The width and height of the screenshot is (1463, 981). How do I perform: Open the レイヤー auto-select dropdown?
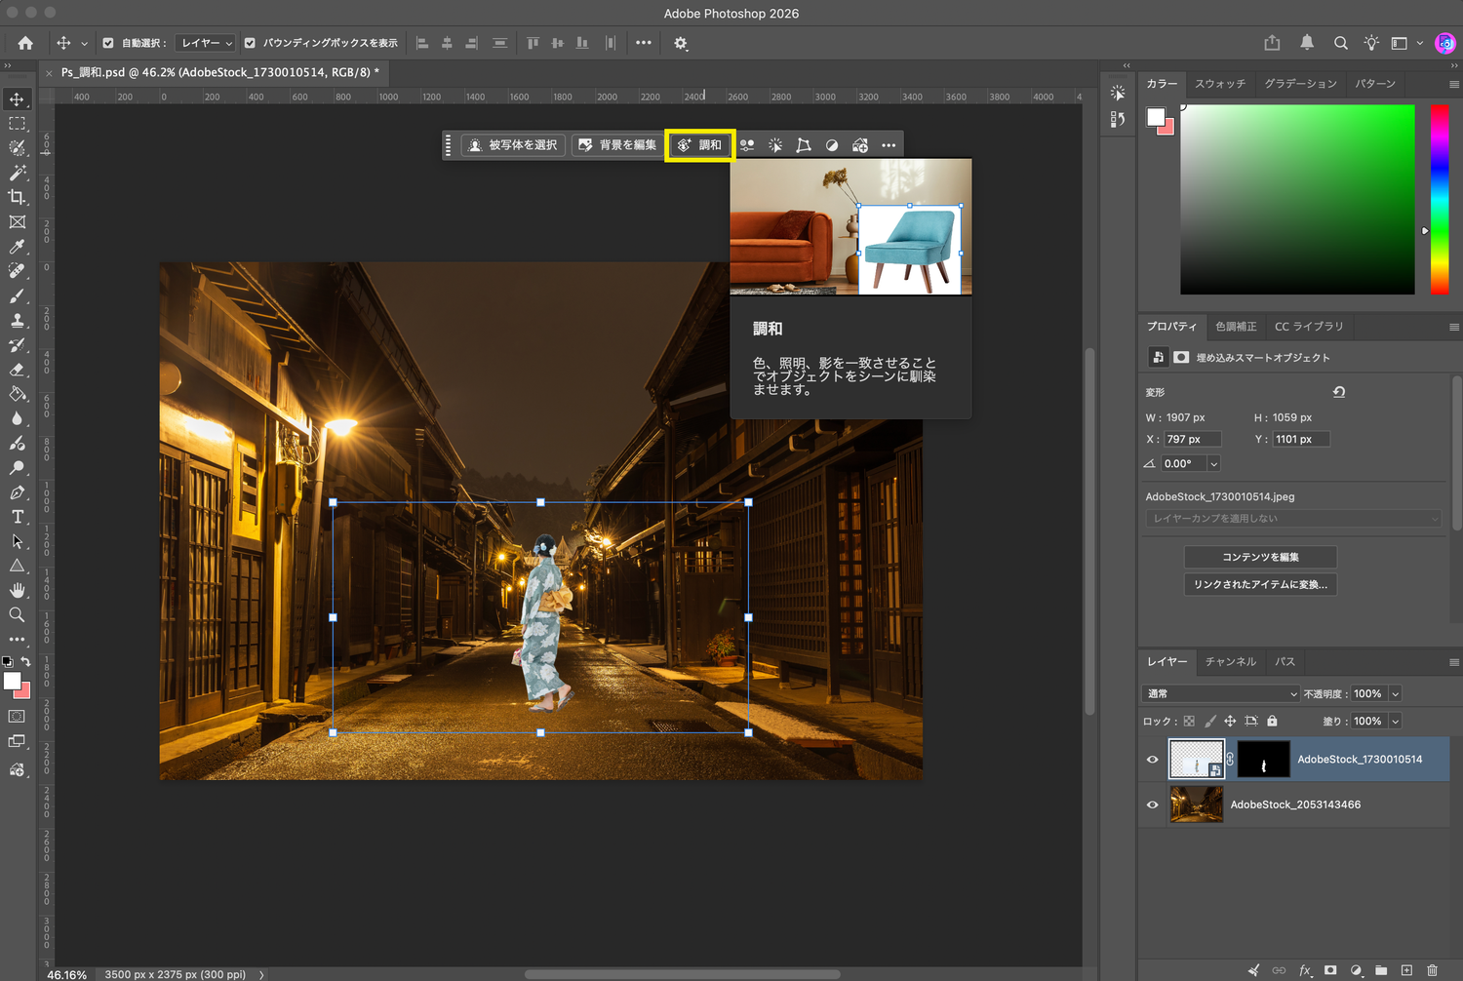tap(206, 43)
